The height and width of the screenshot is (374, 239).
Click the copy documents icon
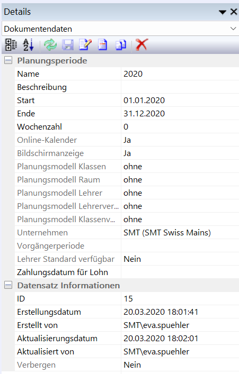click(121, 45)
